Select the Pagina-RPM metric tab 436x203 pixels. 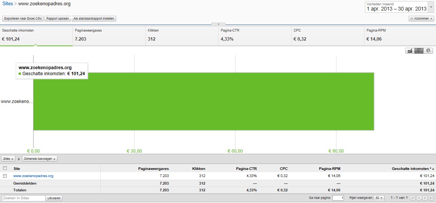[x=400, y=36]
